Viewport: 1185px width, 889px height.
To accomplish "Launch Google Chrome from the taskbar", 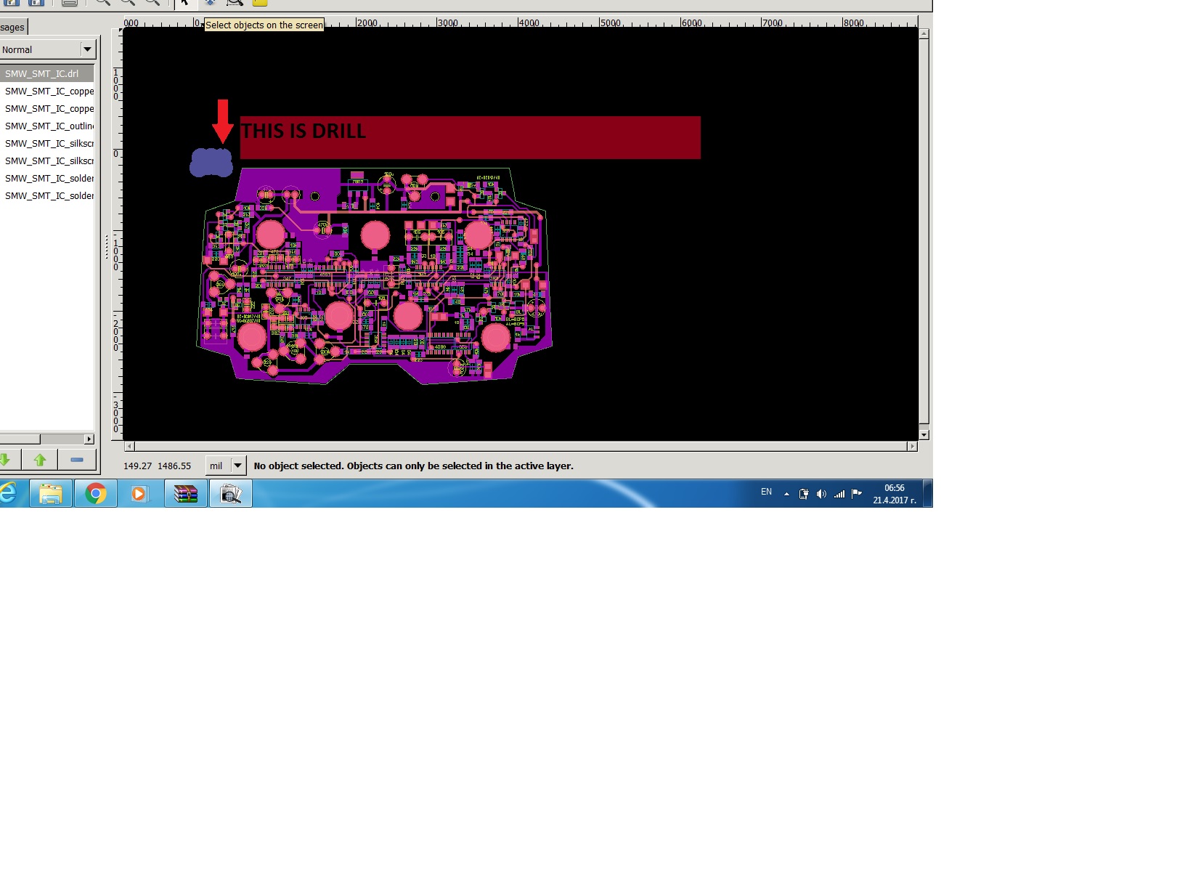I will click(96, 494).
